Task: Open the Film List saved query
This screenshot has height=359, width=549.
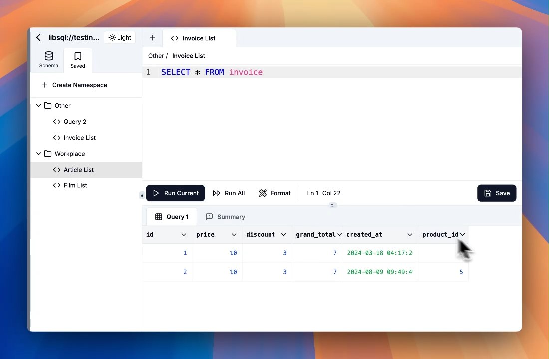Action: (x=86, y=185)
